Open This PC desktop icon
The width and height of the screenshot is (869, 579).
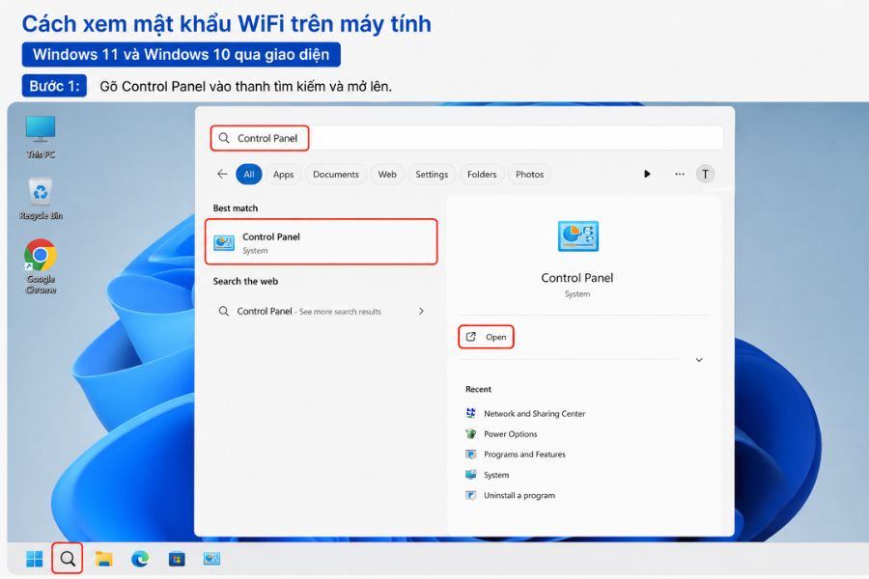point(41,136)
